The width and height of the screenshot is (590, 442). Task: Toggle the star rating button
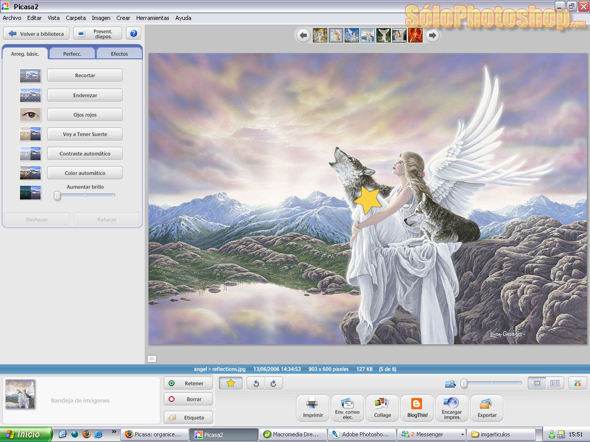pos(230,383)
